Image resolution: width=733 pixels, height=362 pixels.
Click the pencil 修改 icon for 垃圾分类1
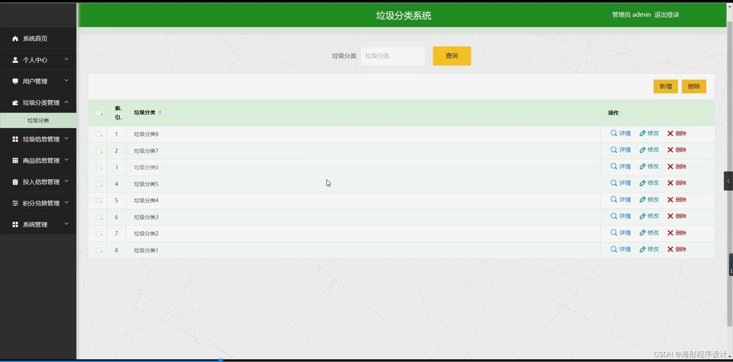[x=643, y=249]
